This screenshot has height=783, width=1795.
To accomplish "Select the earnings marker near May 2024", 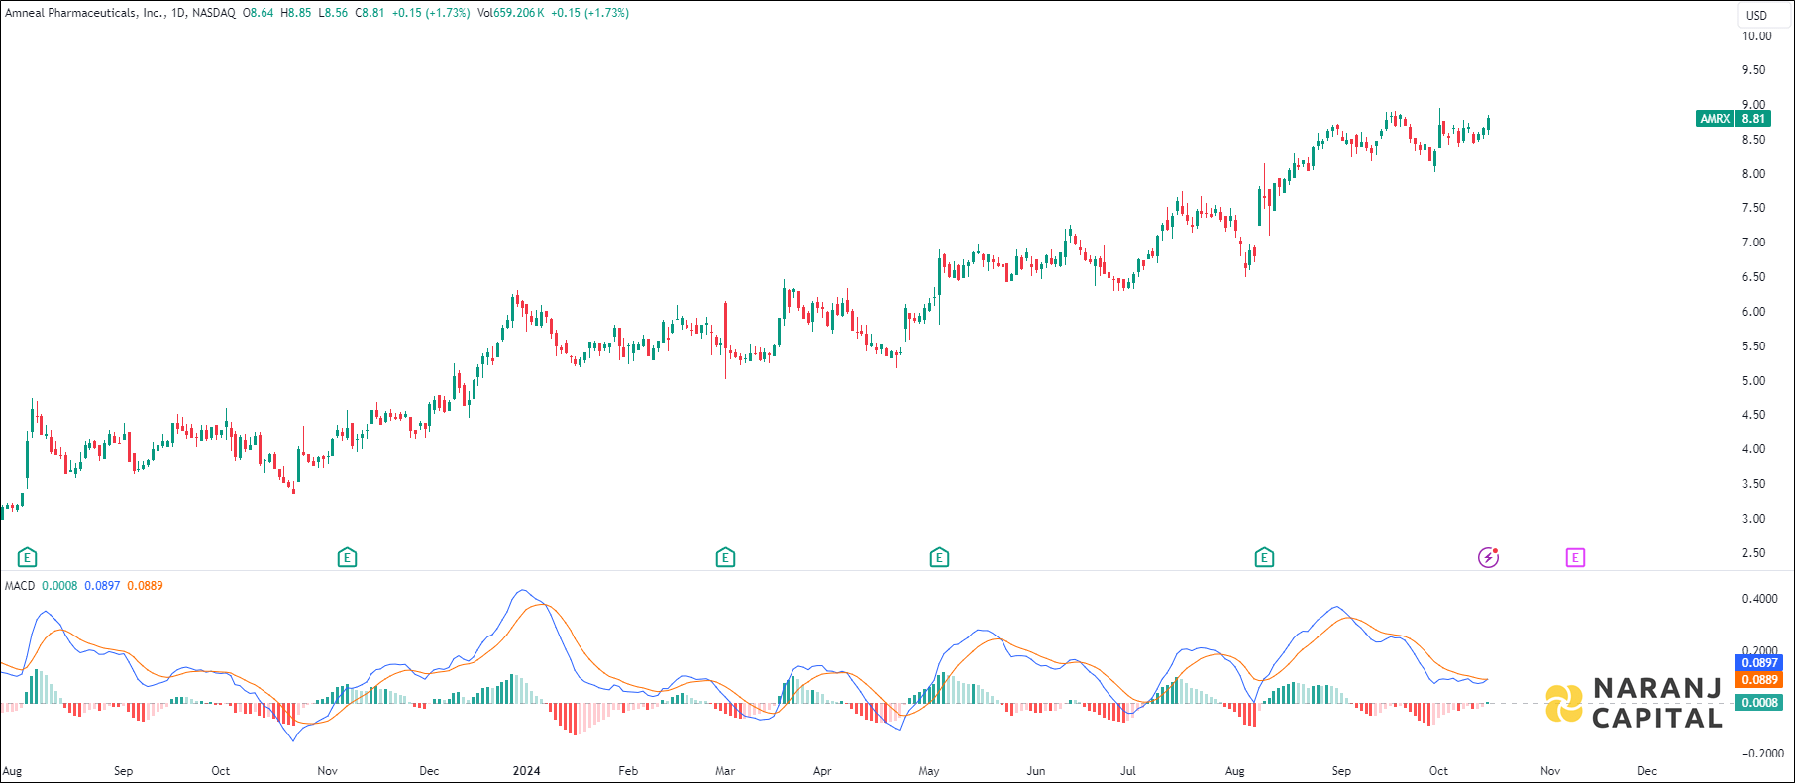I will point(939,557).
